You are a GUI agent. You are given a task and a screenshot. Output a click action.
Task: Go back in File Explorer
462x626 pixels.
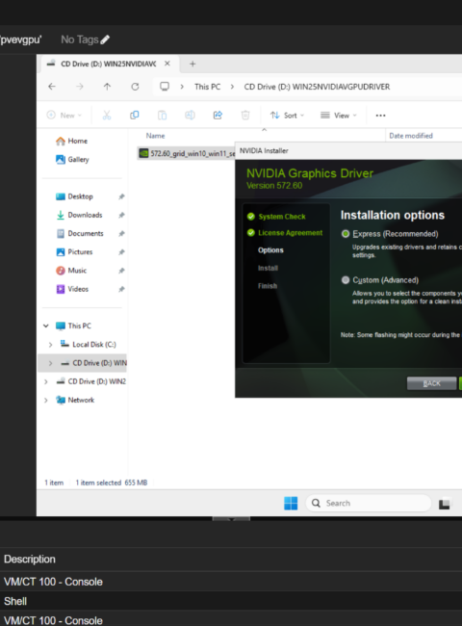click(x=52, y=87)
